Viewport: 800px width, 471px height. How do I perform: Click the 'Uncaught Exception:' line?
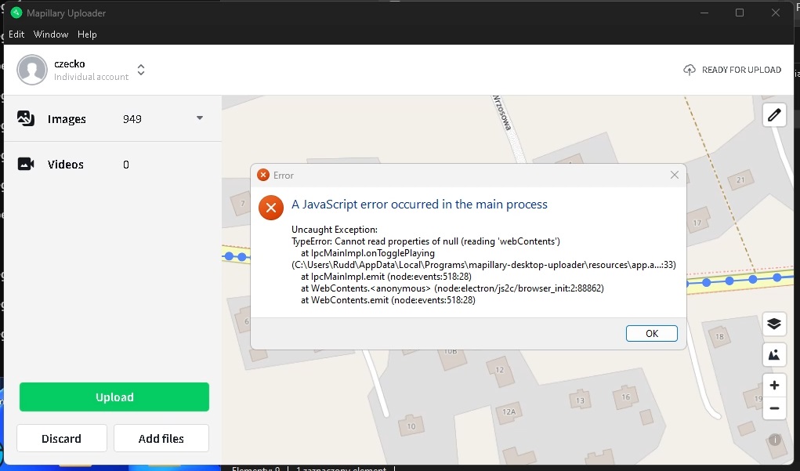point(335,230)
